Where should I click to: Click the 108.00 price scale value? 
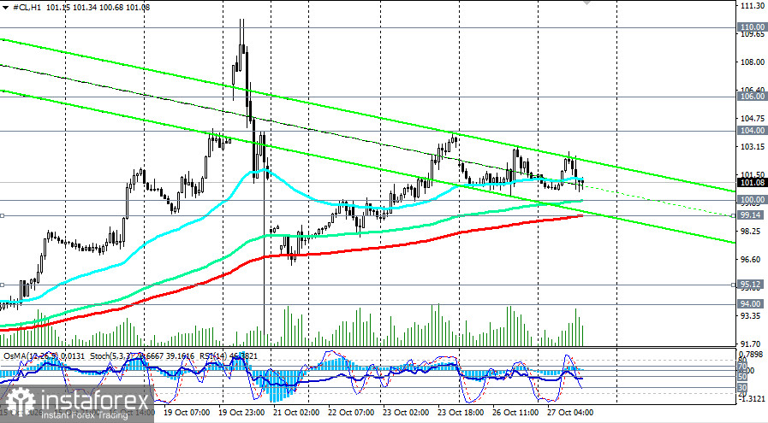tap(753, 62)
